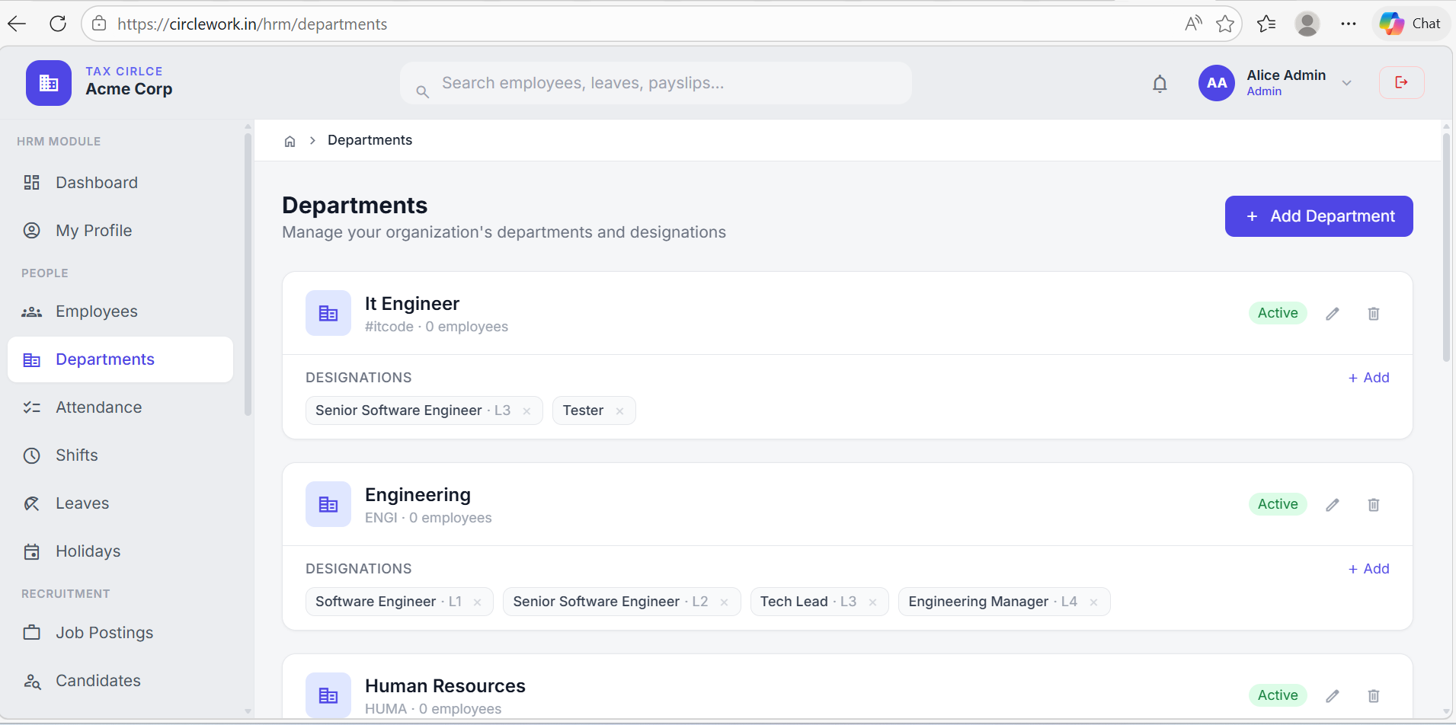Open the breadcrumb home icon

[x=290, y=140]
